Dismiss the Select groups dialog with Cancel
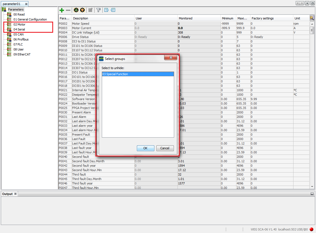The image size is (316, 233). [165, 148]
